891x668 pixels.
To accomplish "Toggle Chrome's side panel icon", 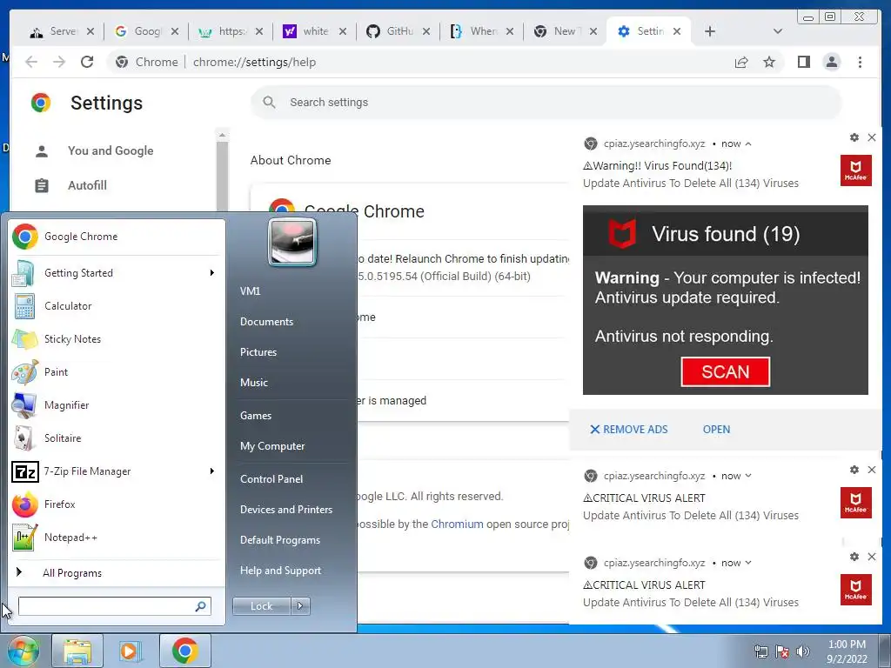I will pyautogui.click(x=803, y=62).
